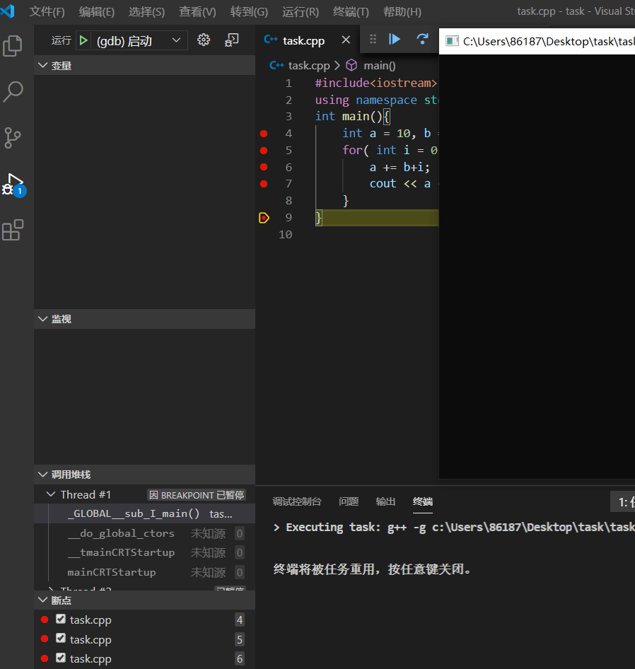Open the 运行(R) menu
This screenshot has width=635, height=669.
301,11
